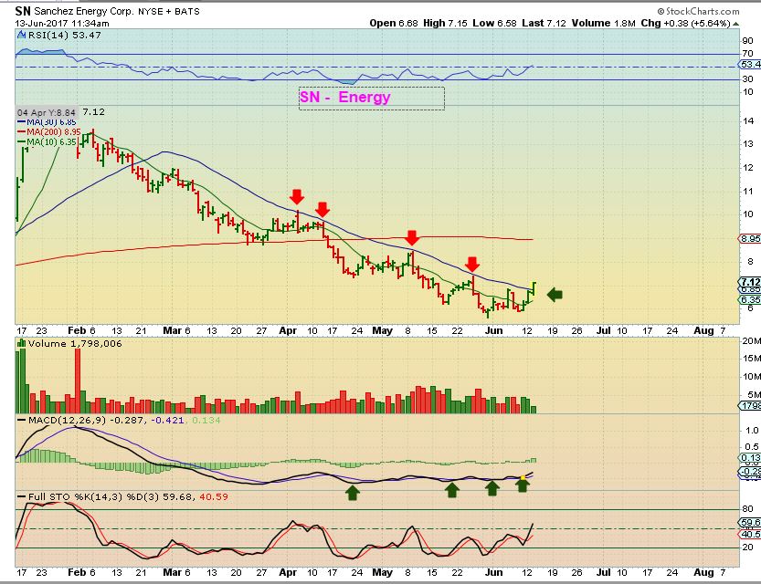This screenshot has width=761, height=584.
Task: Click the 40.59 stochastic %D value in label
Action: tap(213, 496)
